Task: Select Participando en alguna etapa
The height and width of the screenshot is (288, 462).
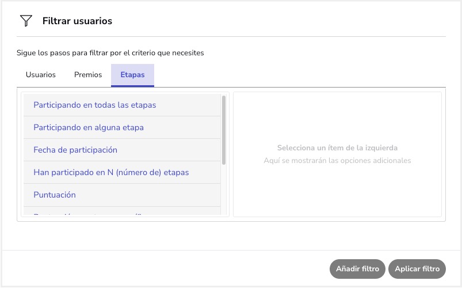Action: (122, 127)
